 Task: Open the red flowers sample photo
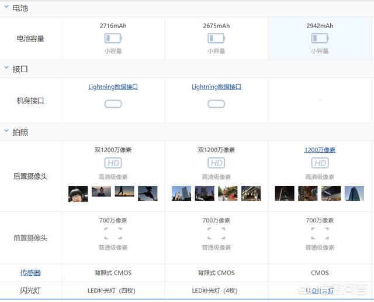(x=228, y=193)
